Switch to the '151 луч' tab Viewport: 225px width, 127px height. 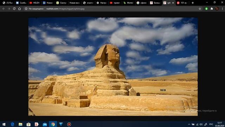click(182, 3)
